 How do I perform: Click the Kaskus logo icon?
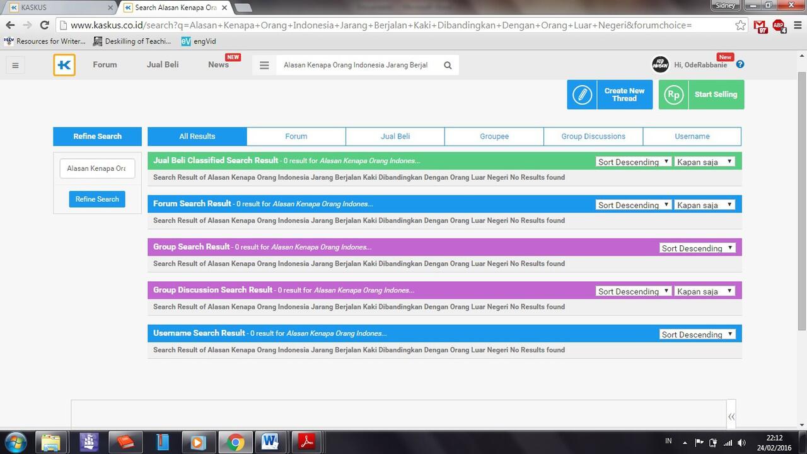(64, 65)
